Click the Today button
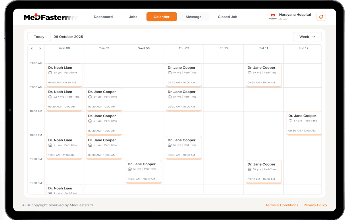The height and width of the screenshot is (220, 349). click(x=39, y=37)
